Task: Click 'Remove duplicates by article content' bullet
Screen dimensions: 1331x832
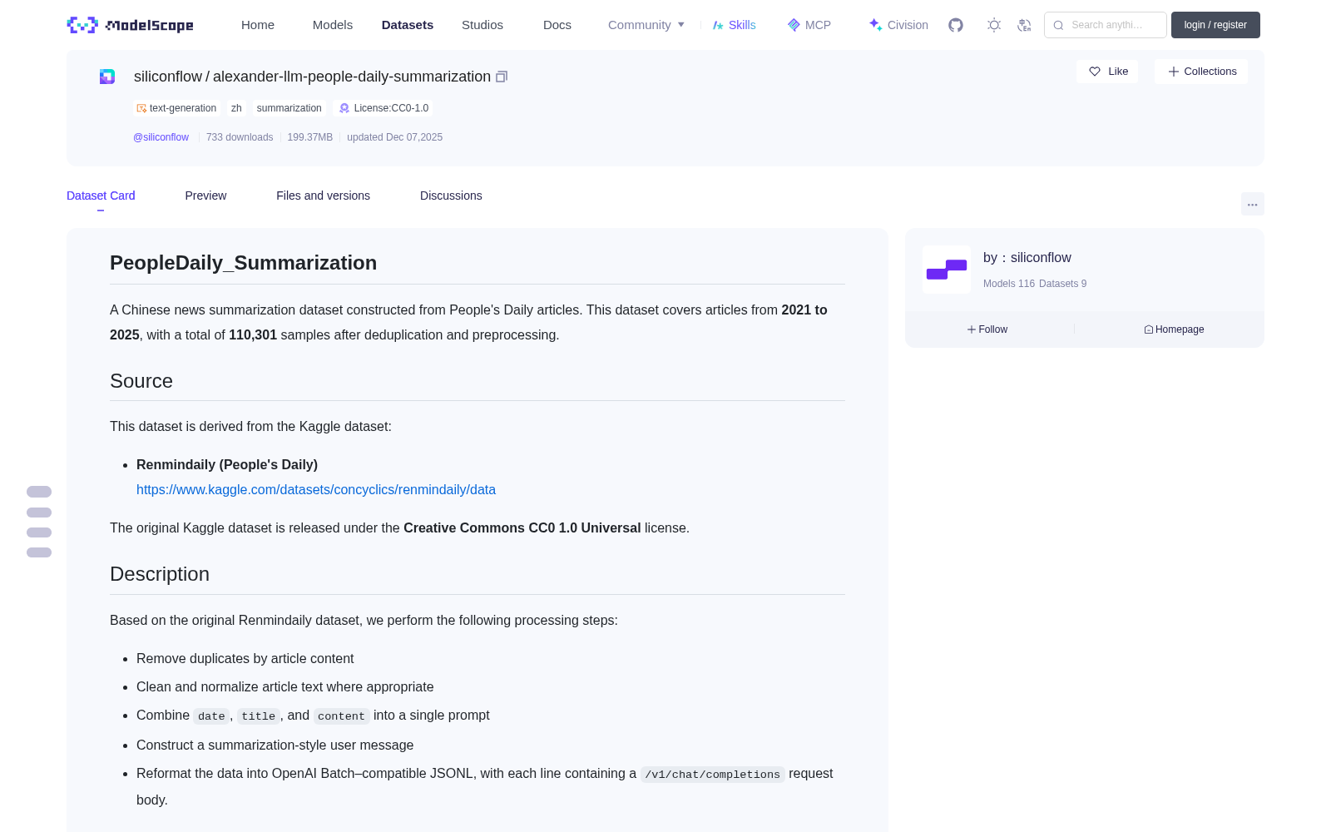Action: click(245, 658)
